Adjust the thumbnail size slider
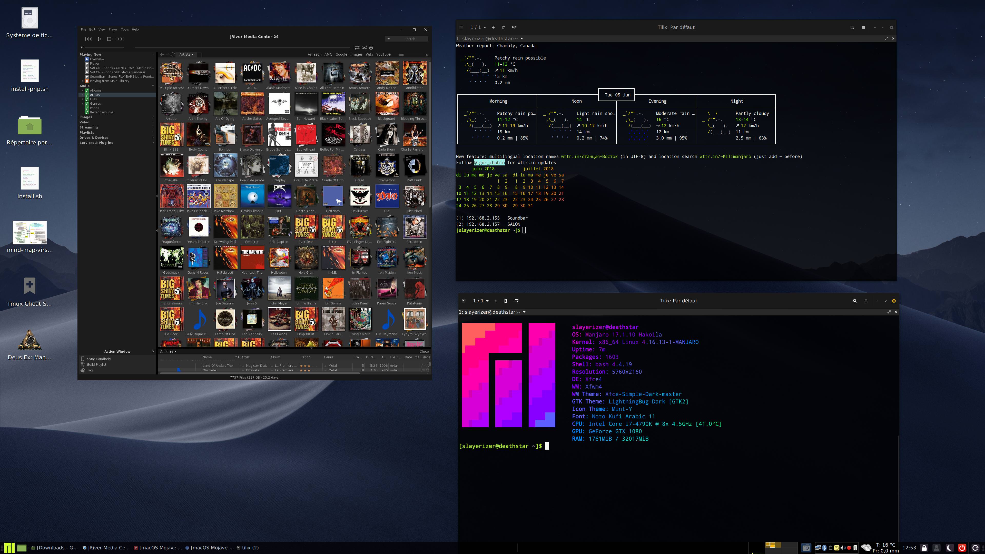Viewport: 985px width, 554px height. click(401, 55)
